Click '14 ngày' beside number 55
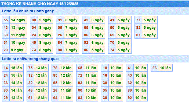This screenshot has height=102, width=189. pyautogui.click(x=18, y=20)
